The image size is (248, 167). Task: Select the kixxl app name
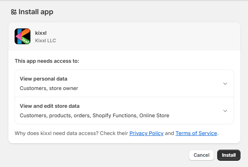pos(41,33)
